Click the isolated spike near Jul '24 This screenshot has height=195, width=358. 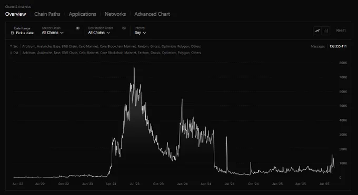(226, 137)
